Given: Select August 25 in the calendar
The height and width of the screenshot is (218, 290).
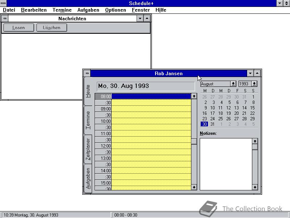Looking at the screenshot, I should coord(220,119).
